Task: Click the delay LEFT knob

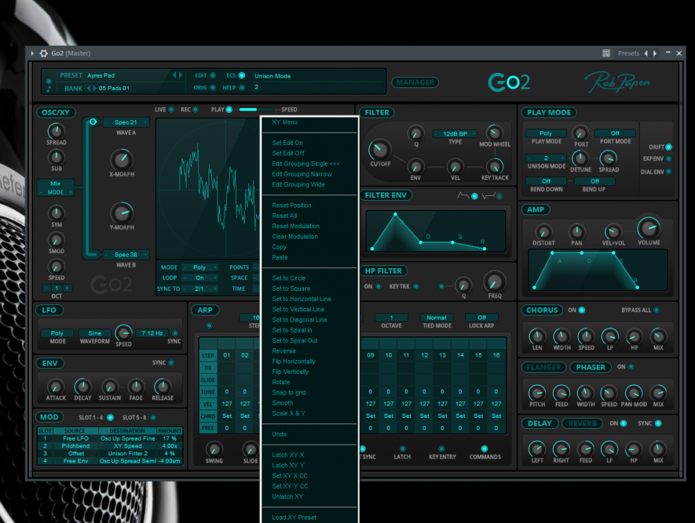Action: 537,449
